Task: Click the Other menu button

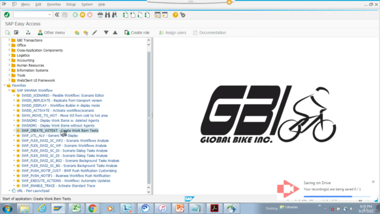Action: click(x=51, y=33)
